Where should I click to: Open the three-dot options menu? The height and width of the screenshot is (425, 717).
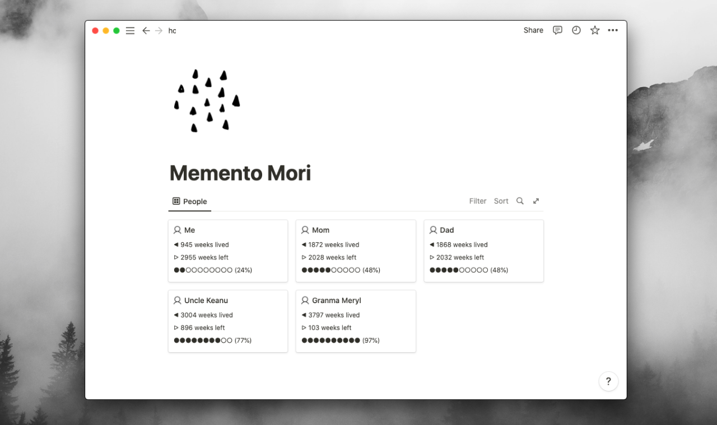coord(613,30)
